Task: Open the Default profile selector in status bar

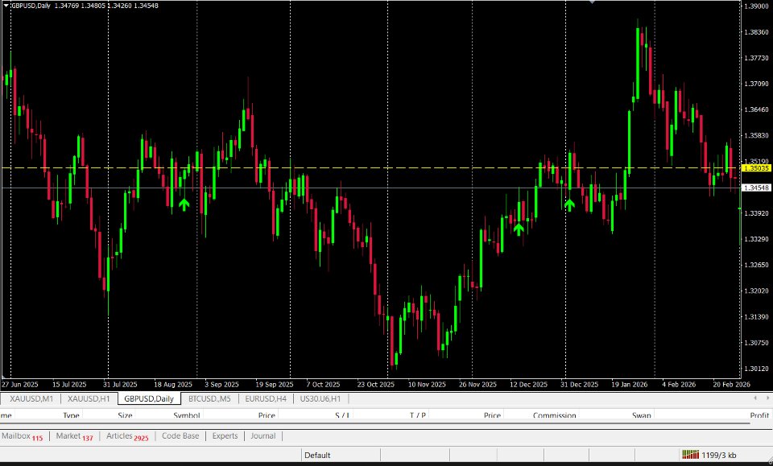Action: click(x=317, y=456)
